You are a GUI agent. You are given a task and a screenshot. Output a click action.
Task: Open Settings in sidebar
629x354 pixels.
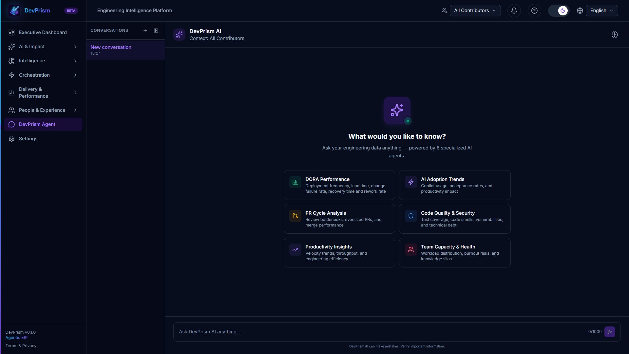(43, 139)
